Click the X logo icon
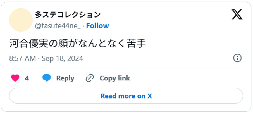Screen dimensions: 253x115 [237, 14]
